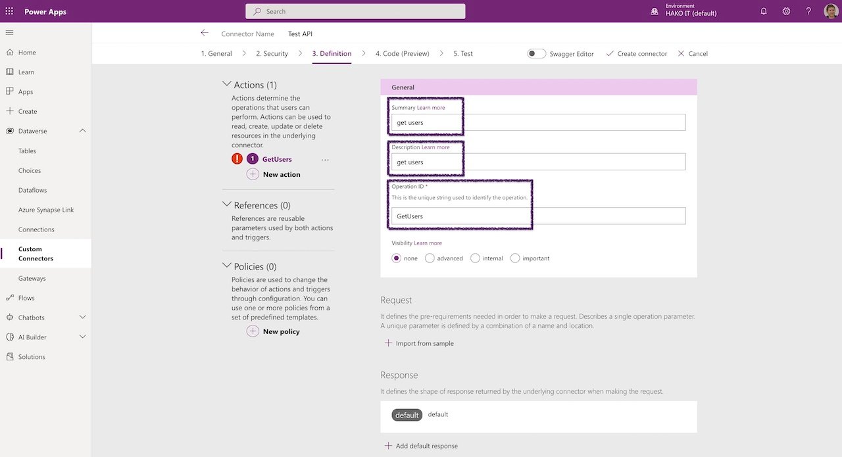Expand the AI Builder section chevron
This screenshot has height=457, width=842.
(x=82, y=337)
